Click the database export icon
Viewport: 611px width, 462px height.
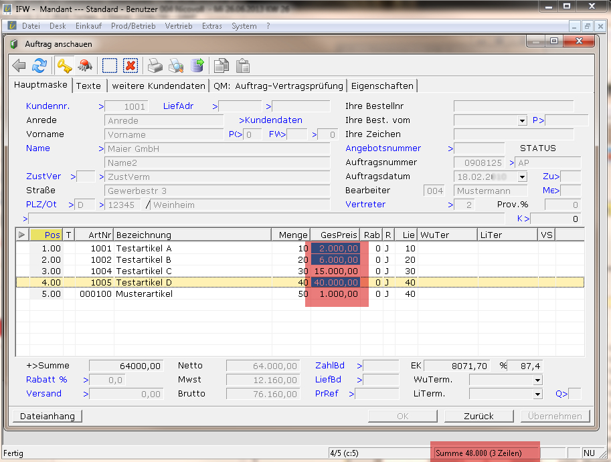[197, 66]
